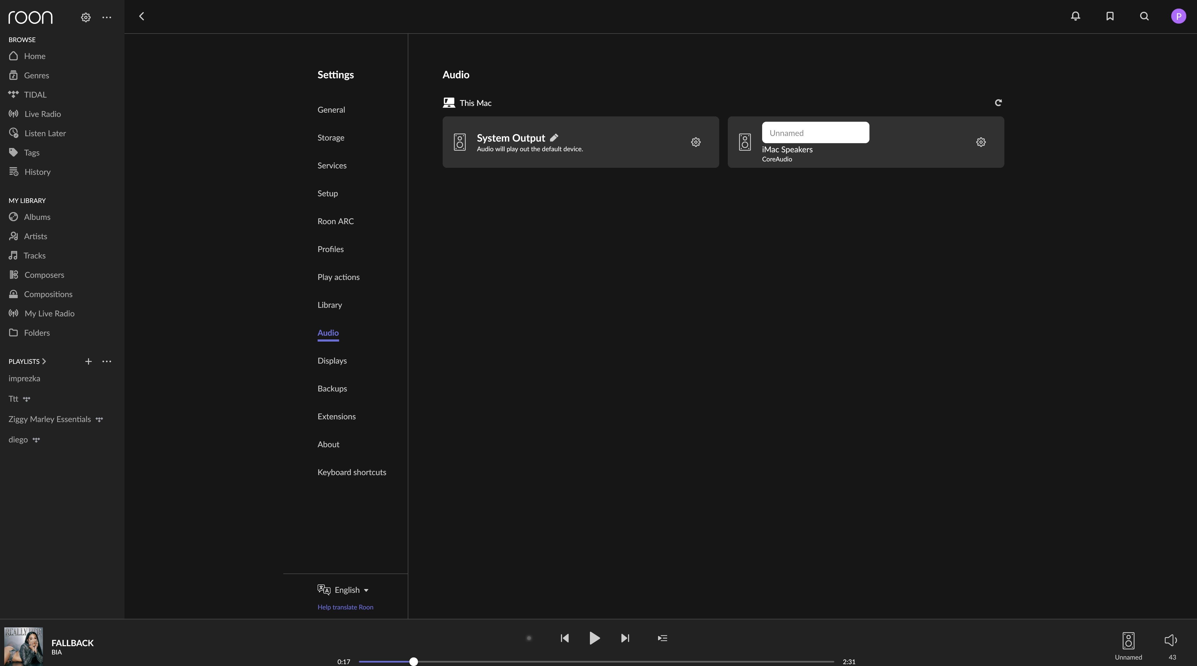Screen dimensions: 1197x666
Task: Click the Unnamed zone name input field
Action: click(815, 133)
